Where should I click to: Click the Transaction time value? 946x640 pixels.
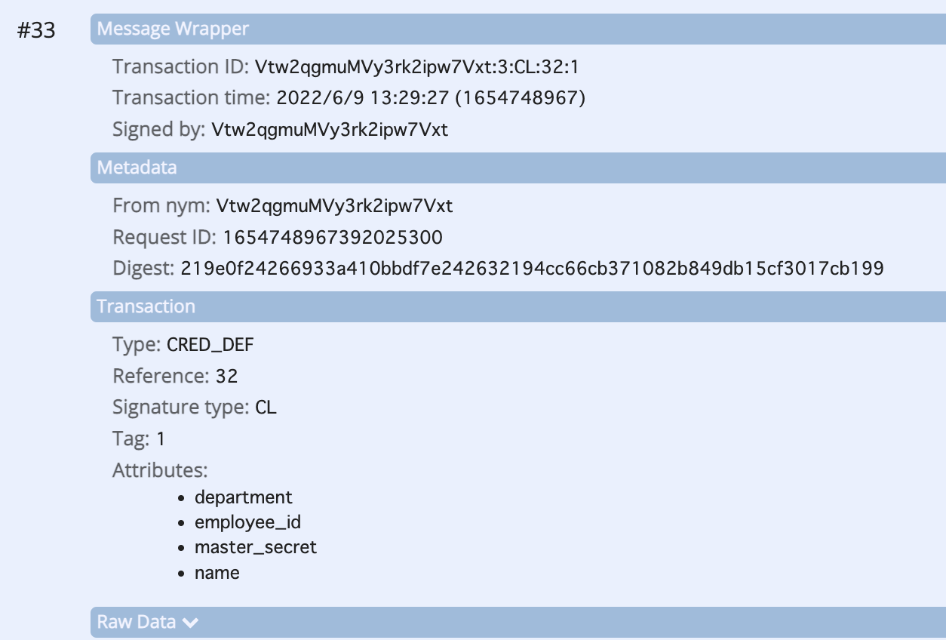431,98
